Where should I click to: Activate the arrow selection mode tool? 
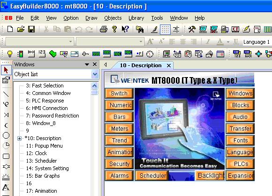(6, 70)
